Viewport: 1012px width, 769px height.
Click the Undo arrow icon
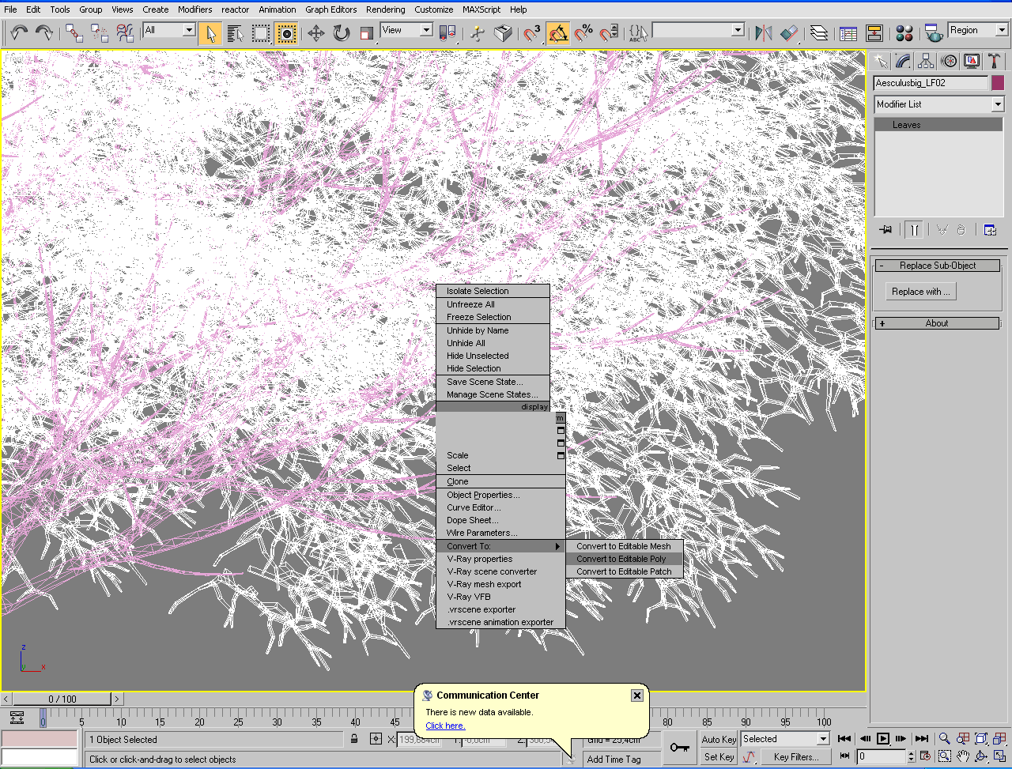(x=19, y=33)
